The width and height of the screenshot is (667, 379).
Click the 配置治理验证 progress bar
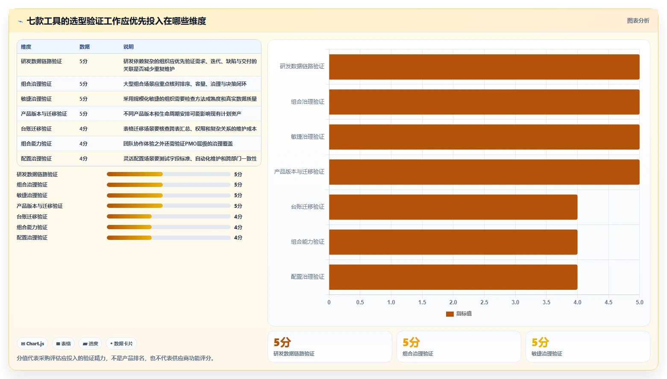pyautogui.click(x=168, y=238)
